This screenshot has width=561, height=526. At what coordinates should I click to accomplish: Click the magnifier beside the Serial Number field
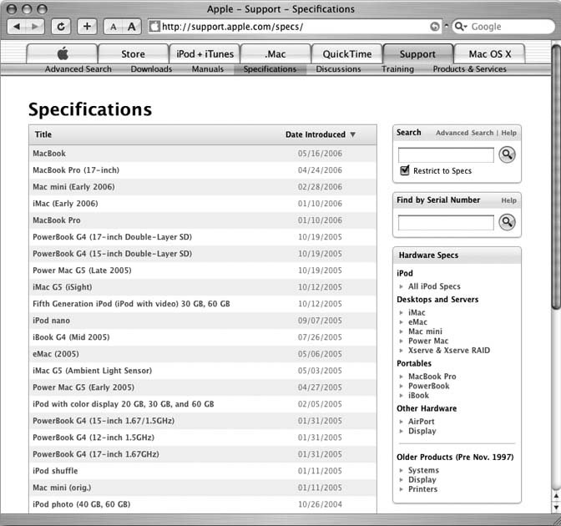point(507,222)
